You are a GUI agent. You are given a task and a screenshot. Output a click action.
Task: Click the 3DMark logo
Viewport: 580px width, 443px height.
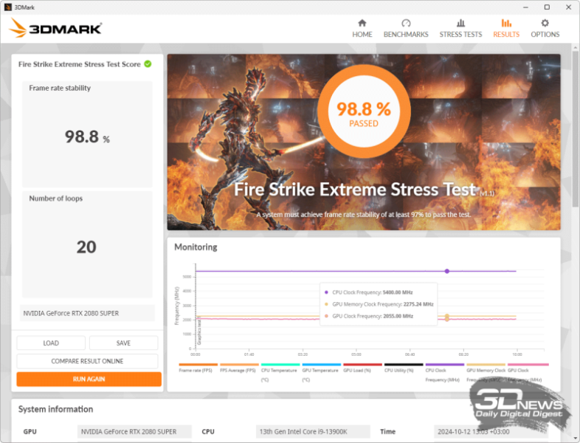[55, 30]
